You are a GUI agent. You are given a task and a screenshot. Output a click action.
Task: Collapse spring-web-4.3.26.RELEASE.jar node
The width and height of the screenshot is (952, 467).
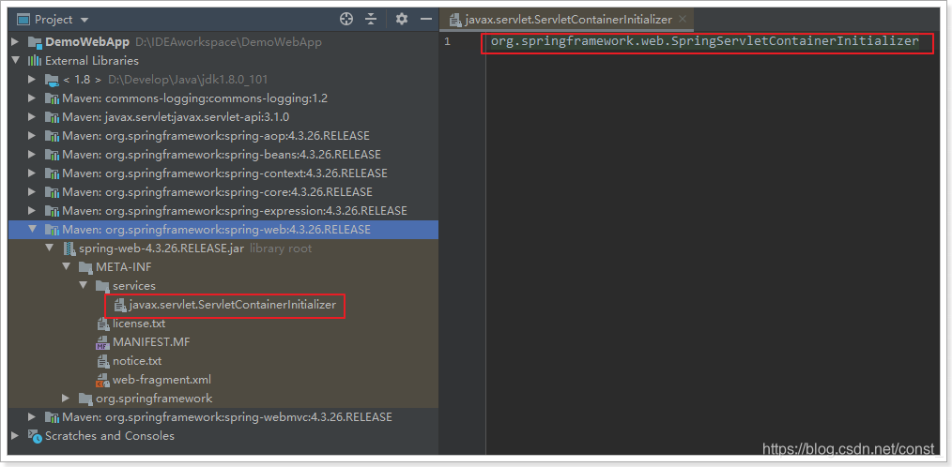[49, 249]
